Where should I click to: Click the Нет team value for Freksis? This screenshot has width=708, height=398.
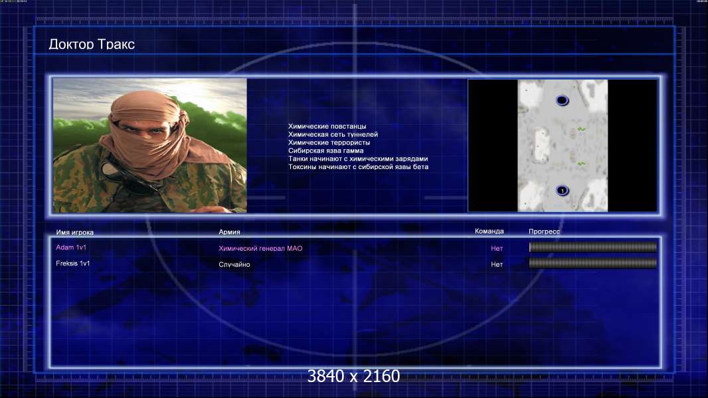[497, 265]
